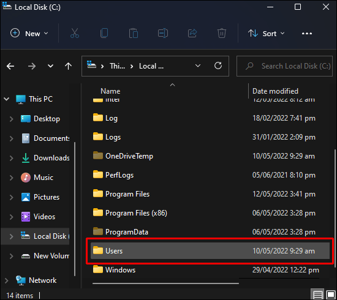Switch to large icons view in status bar

click(331, 294)
